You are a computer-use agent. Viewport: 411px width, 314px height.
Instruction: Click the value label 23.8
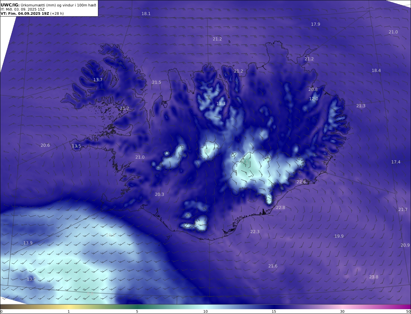(373, 277)
